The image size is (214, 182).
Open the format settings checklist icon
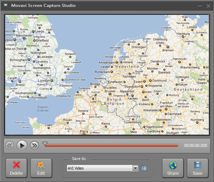pos(144,168)
